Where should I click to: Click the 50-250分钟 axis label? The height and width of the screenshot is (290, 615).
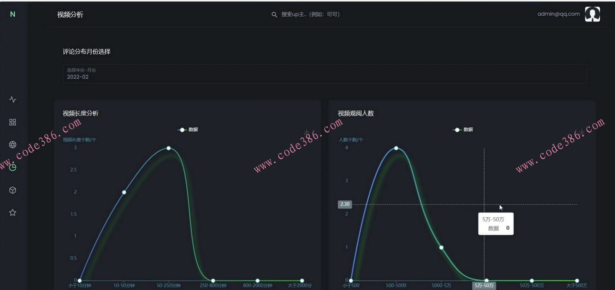point(169,286)
